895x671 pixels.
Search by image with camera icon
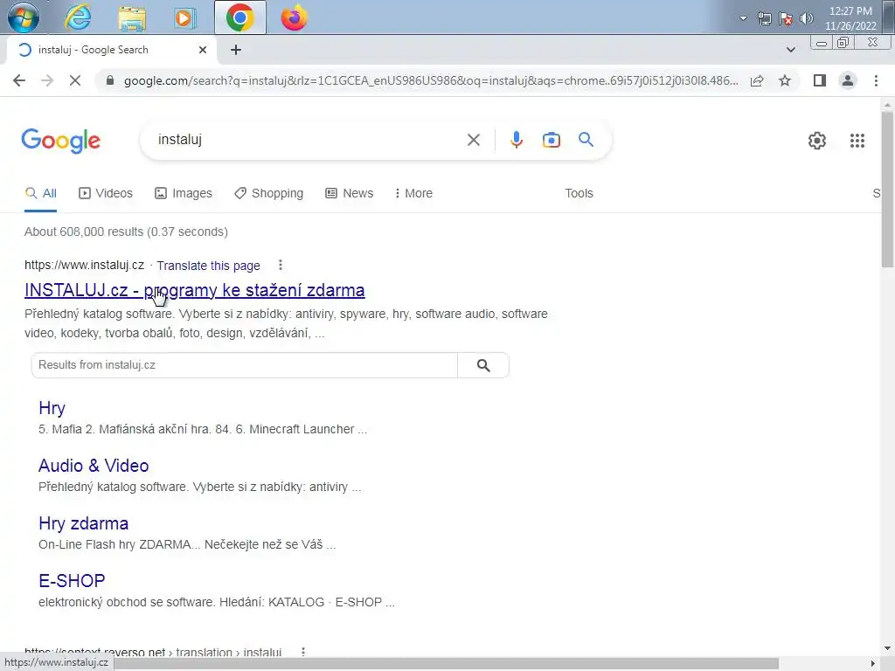pyautogui.click(x=551, y=140)
